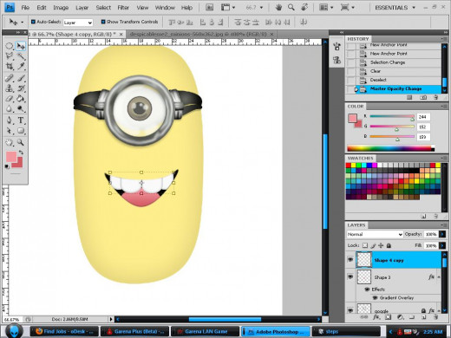Add a layer style with fx button
The height and width of the screenshot is (338, 451).
376,317
